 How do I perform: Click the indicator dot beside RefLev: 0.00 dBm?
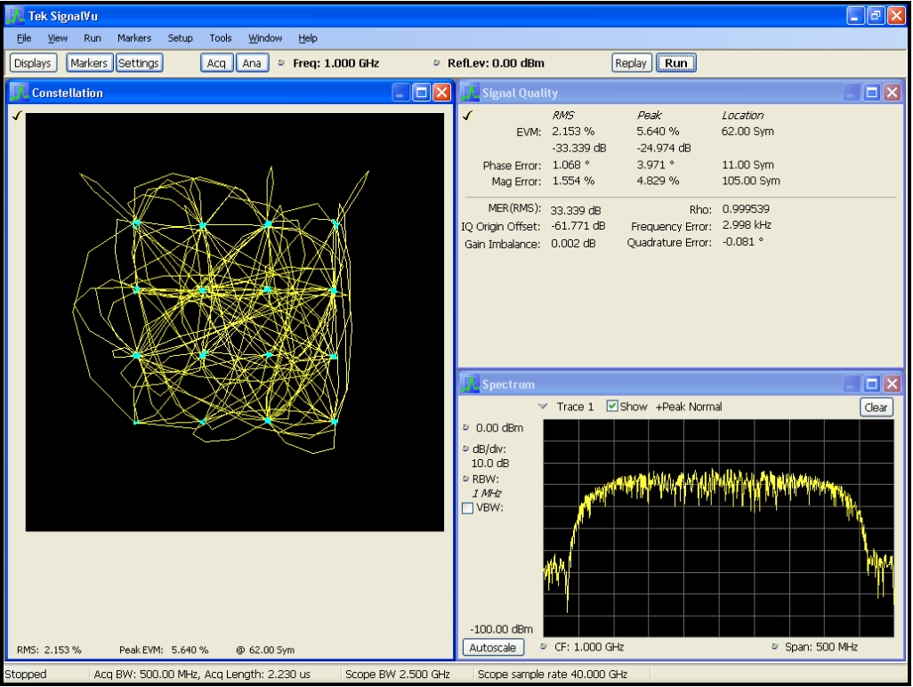pos(436,63)
